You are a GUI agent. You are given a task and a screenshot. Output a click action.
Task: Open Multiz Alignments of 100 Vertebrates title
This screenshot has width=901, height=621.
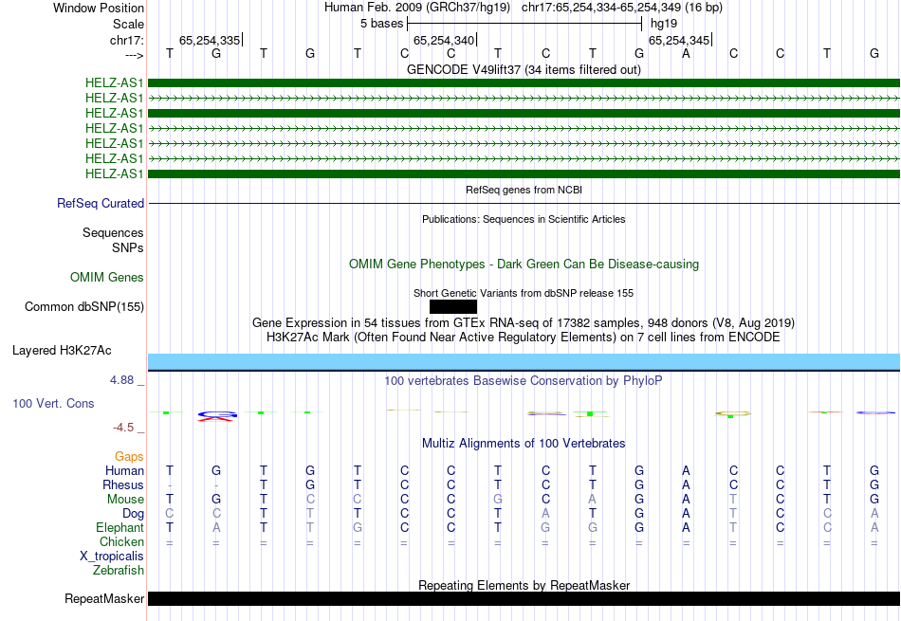tap(524, 444)
